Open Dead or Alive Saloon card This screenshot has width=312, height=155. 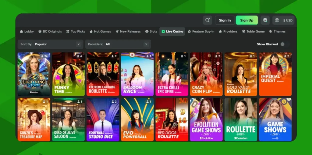pyautogui.click(x=69, y=119)
